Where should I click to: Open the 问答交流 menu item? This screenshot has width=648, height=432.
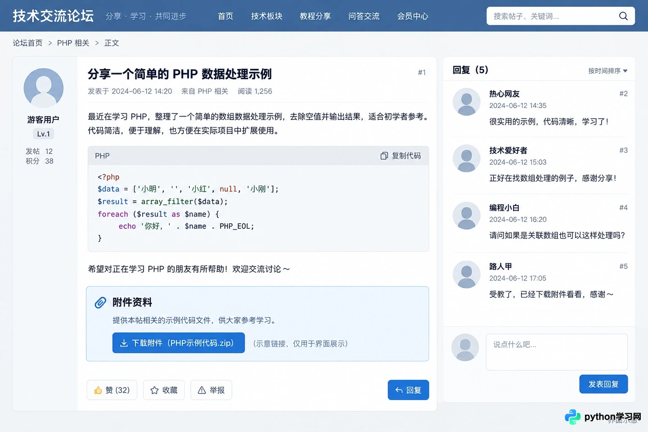pyautogui.click(x=364, y=16)
